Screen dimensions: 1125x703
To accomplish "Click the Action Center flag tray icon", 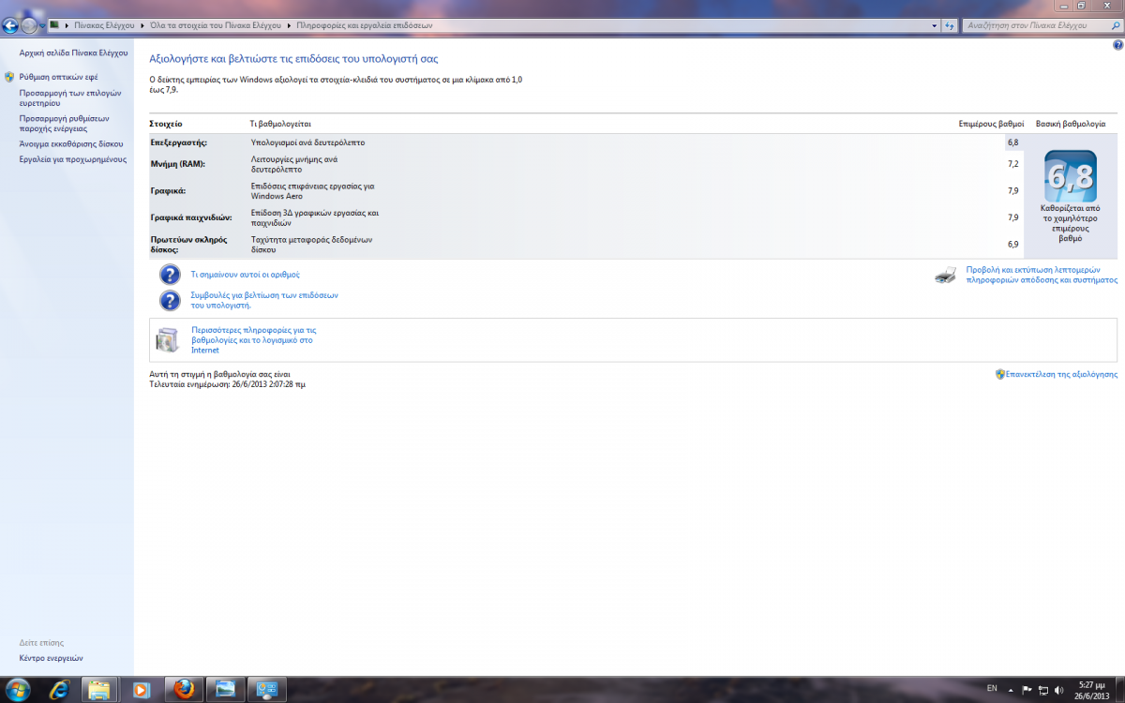I will pos(1027,690).
